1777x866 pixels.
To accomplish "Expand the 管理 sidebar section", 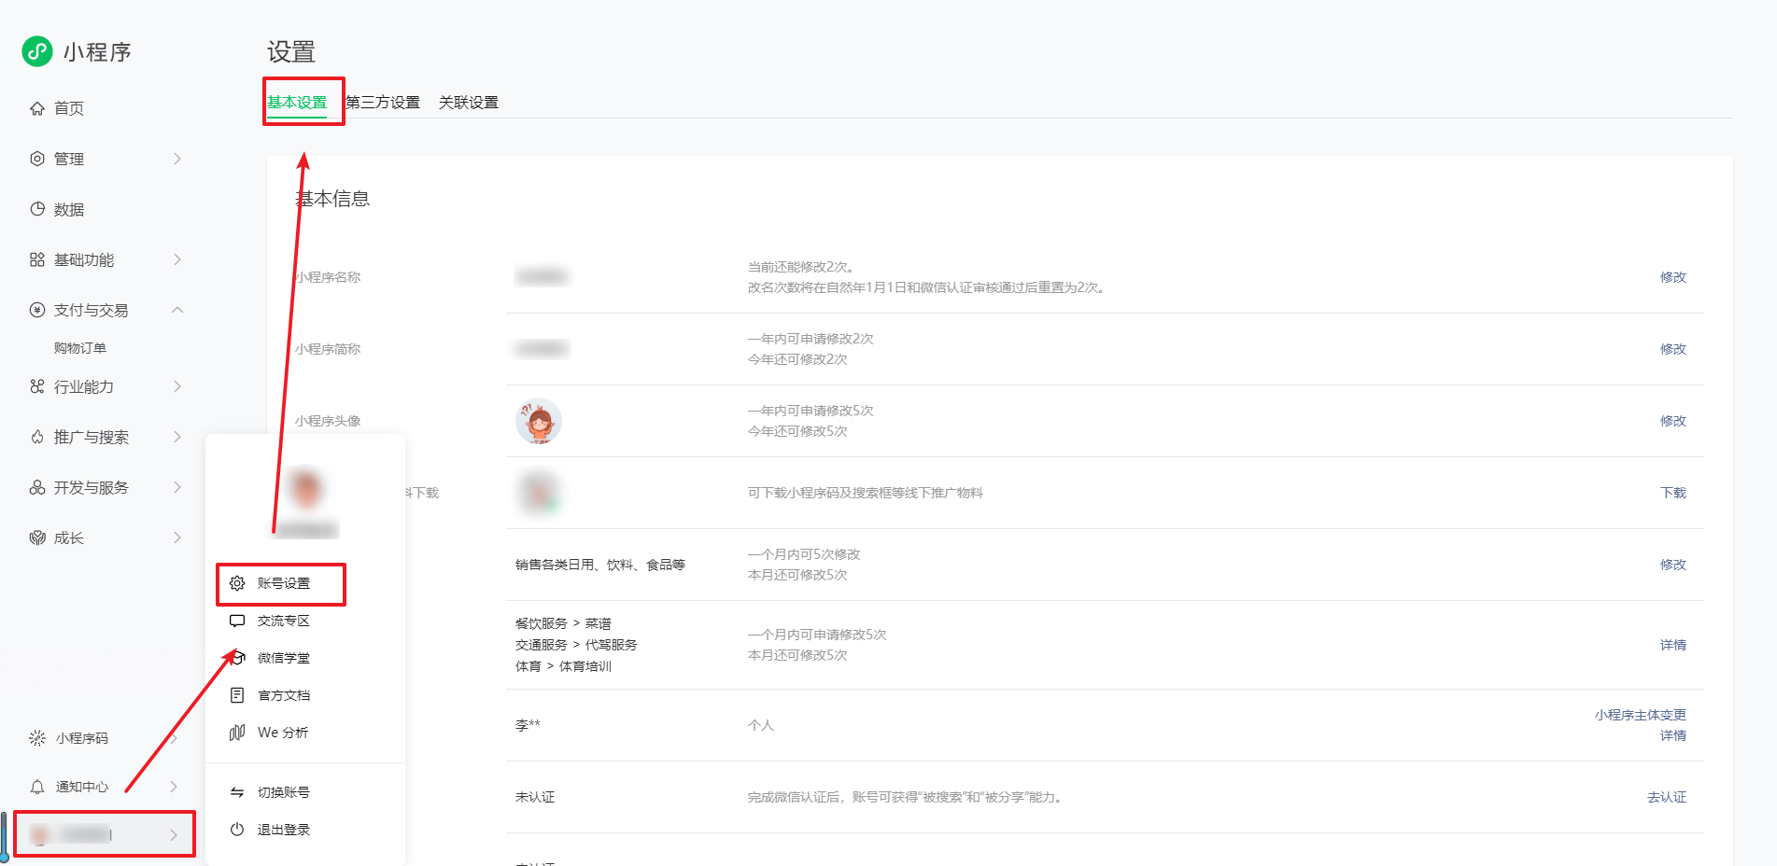I will [177, 159].
